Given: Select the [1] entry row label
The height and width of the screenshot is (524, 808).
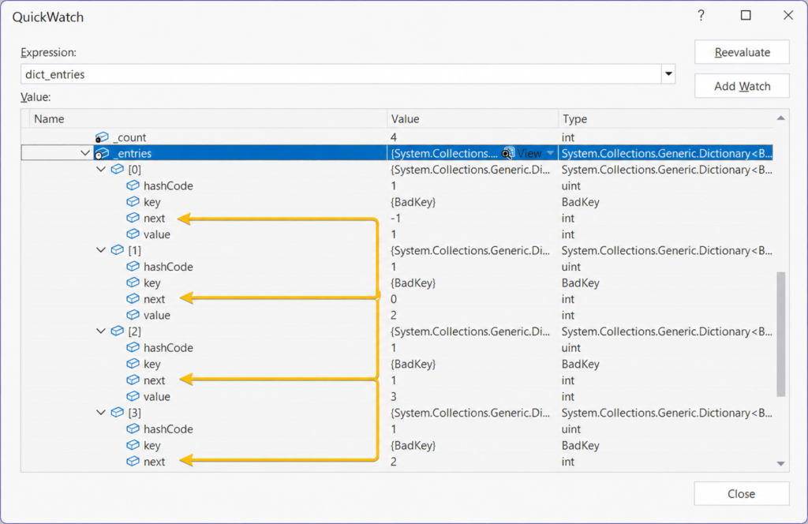Looking at the screenshot, I should point(134,250).
